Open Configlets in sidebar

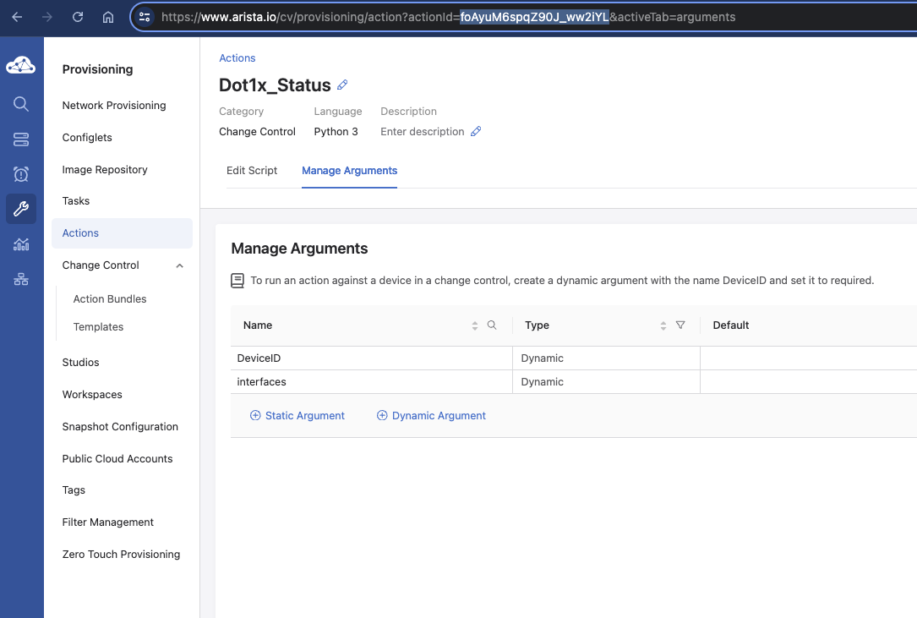[x=87, y=138]
